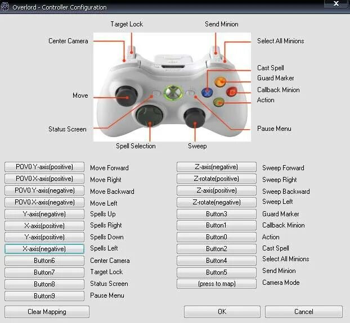Click the Center Camera diagram label

68,41
